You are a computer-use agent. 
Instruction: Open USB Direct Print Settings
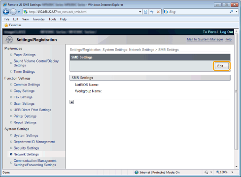click(x=33, y=110)
